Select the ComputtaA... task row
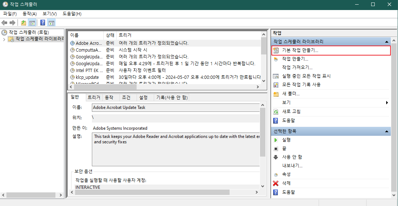Screen dimensions: 398x206 pyautogui.click(x=165, y=50)
